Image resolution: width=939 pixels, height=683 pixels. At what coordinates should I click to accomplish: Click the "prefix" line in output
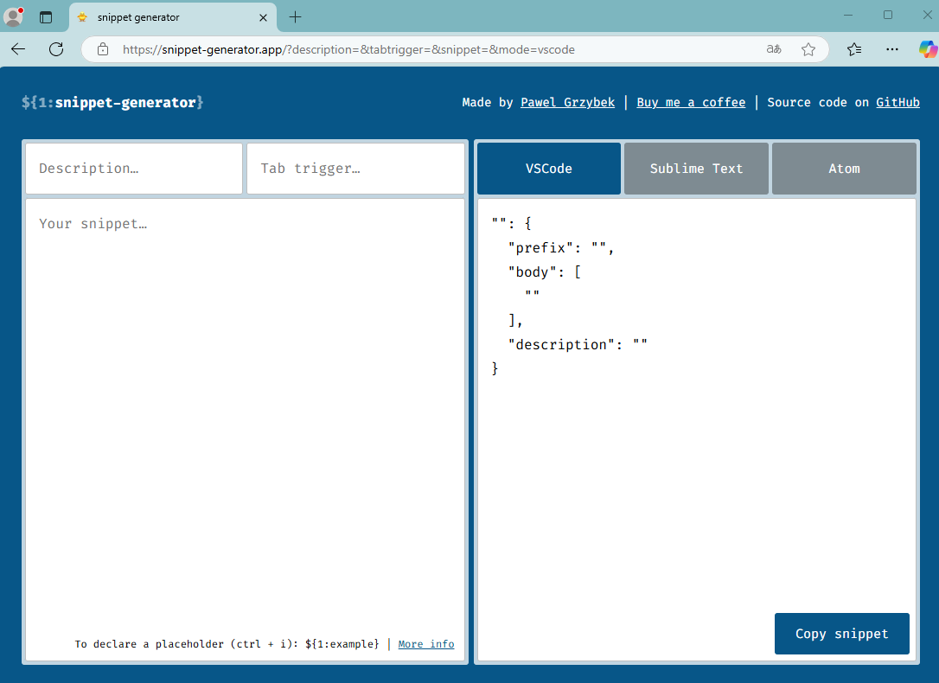click(x=561, y=248)
